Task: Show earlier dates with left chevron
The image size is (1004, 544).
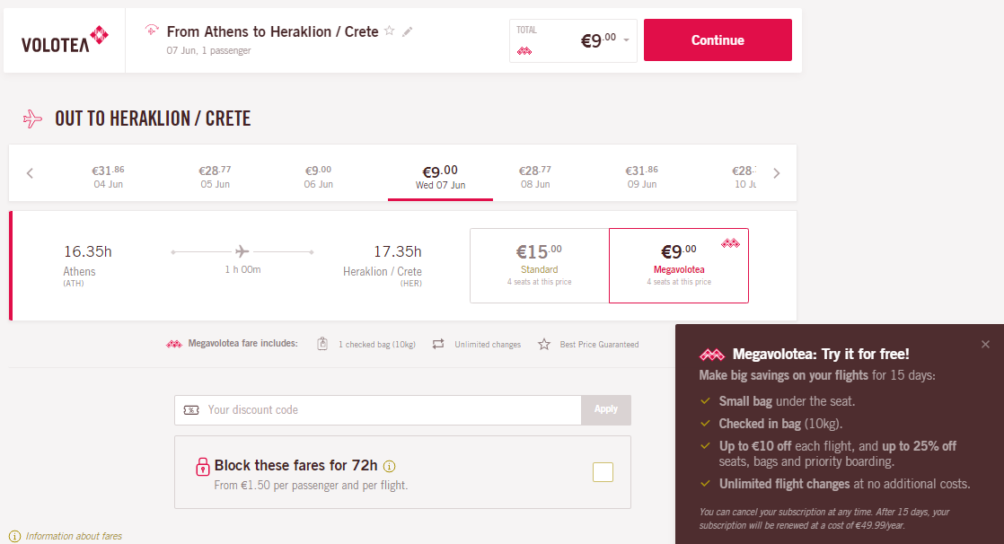Action: click(x=31, y=173)
